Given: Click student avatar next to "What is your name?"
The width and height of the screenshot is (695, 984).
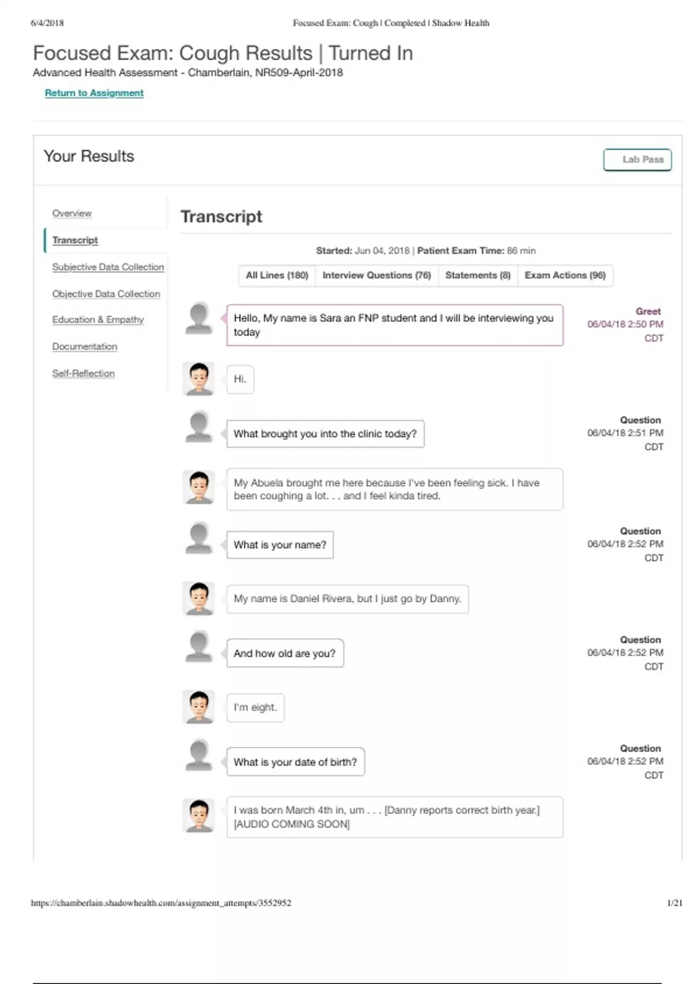Looking at the screenshot, I should 199,538.
